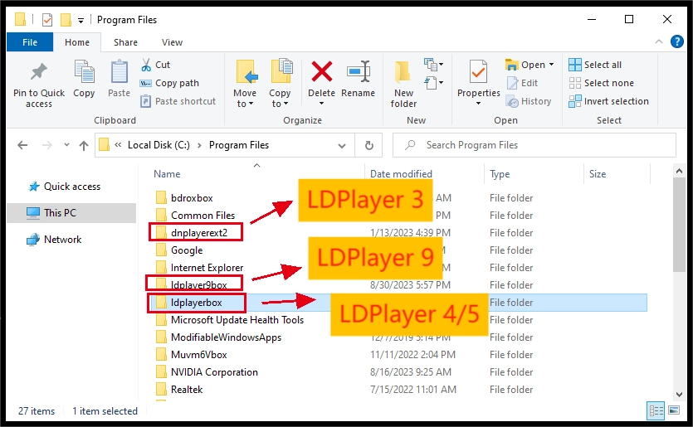
Task: Select Network in navigation pane
Action: [x=54, y=240]
